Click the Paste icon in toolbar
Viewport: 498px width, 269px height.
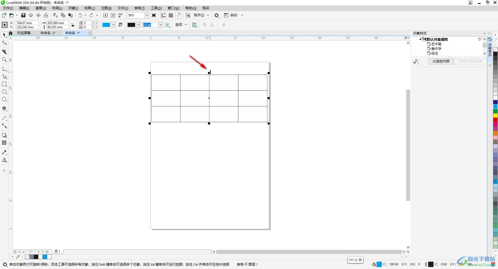(70, 15)
